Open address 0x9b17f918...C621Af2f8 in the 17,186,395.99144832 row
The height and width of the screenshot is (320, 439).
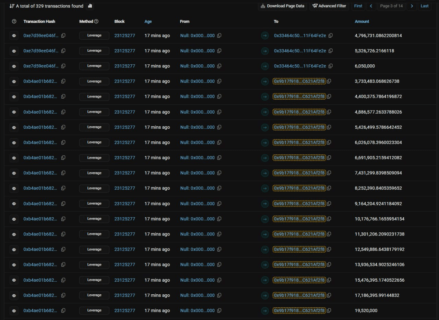point(299,295)
